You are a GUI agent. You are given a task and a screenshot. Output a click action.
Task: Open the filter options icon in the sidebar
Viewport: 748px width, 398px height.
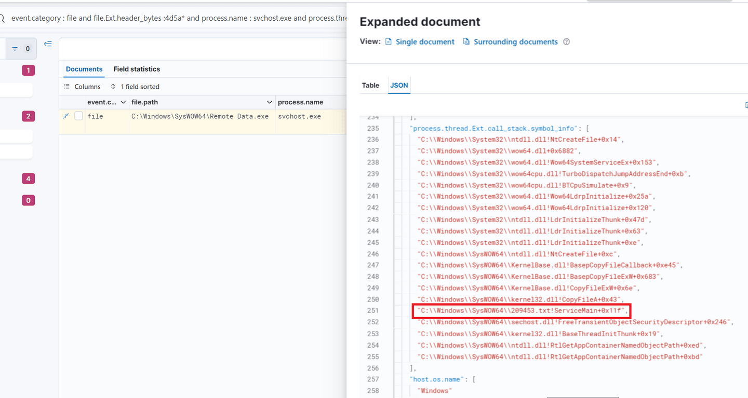(21, 48)
